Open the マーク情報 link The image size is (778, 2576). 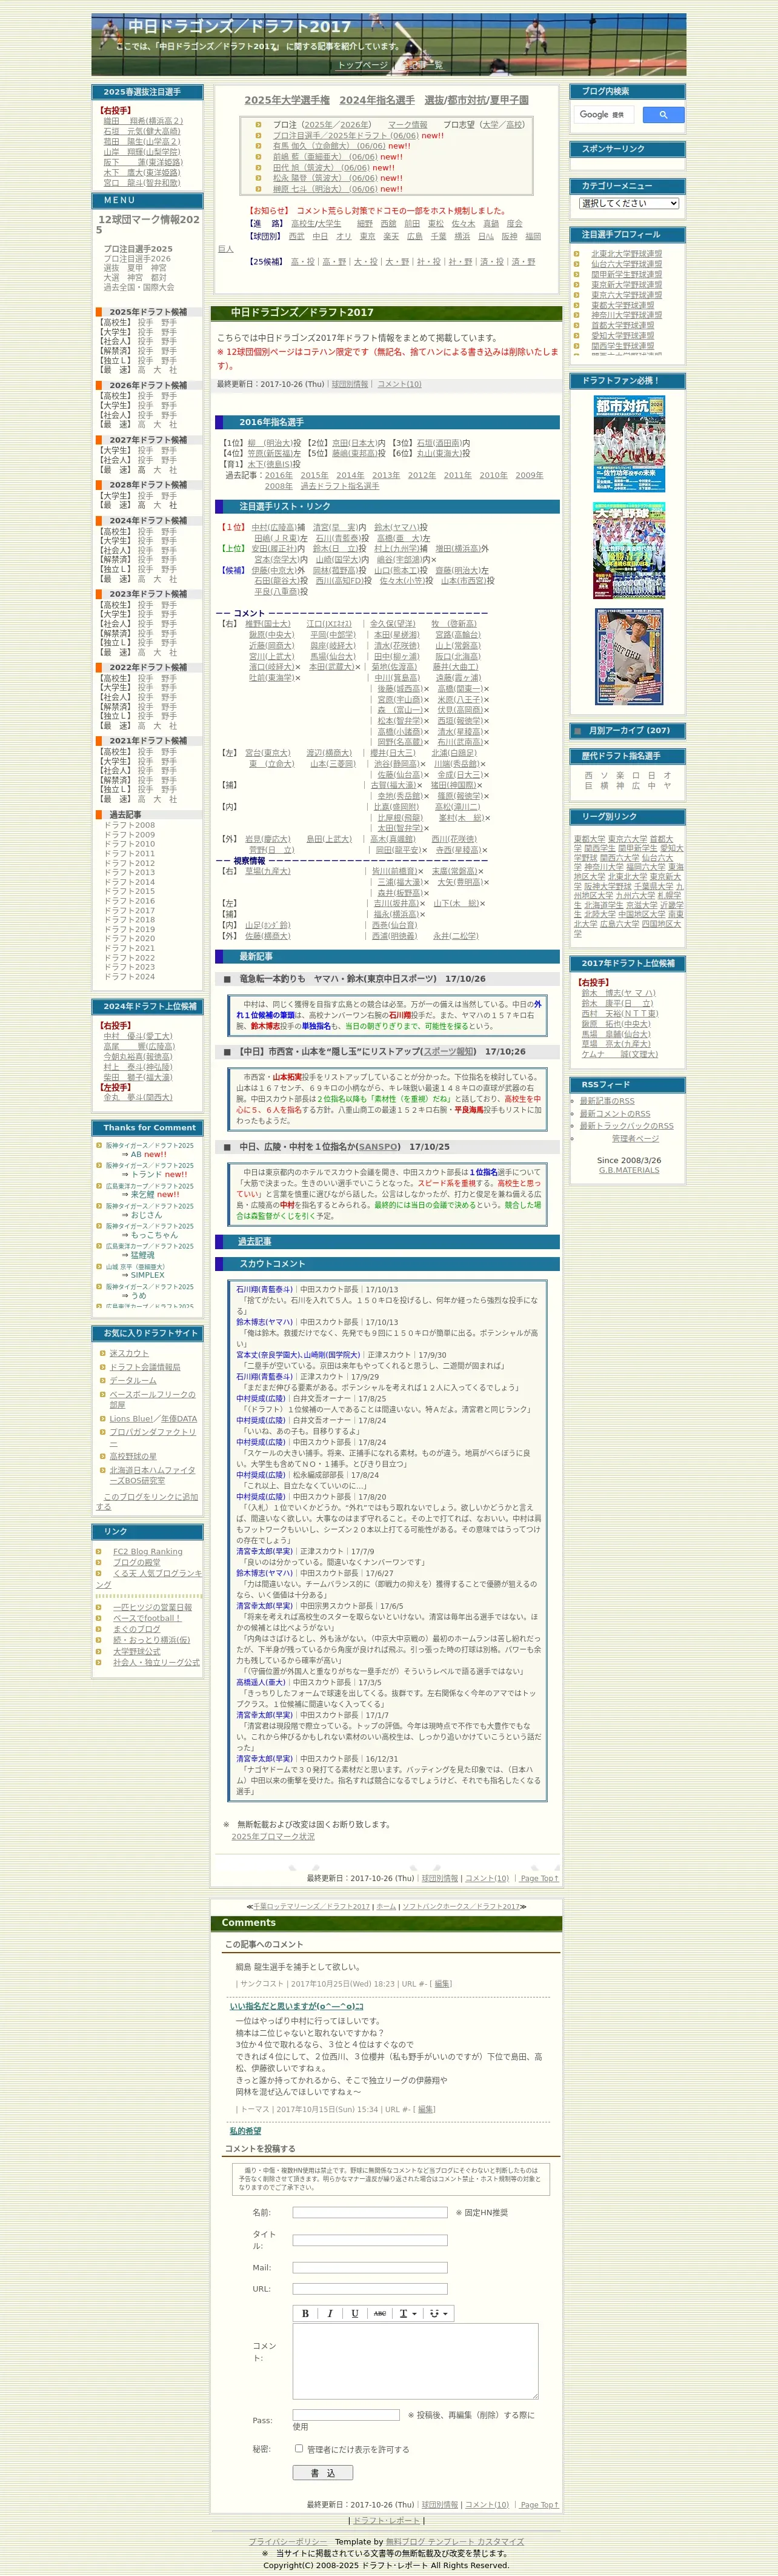(x=407, y=125)
